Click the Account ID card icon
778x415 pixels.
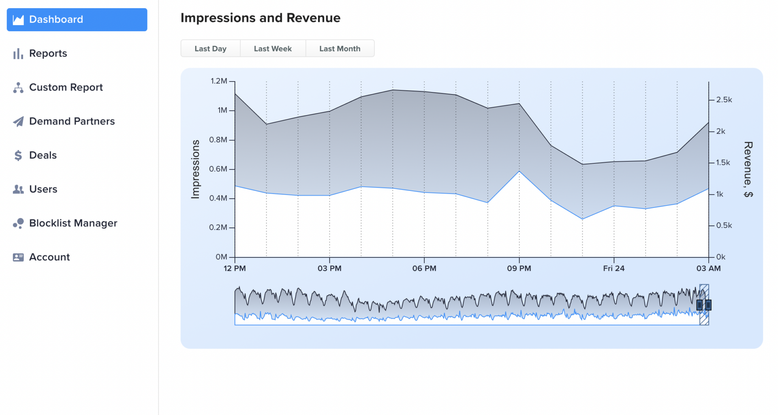point(18,257)
